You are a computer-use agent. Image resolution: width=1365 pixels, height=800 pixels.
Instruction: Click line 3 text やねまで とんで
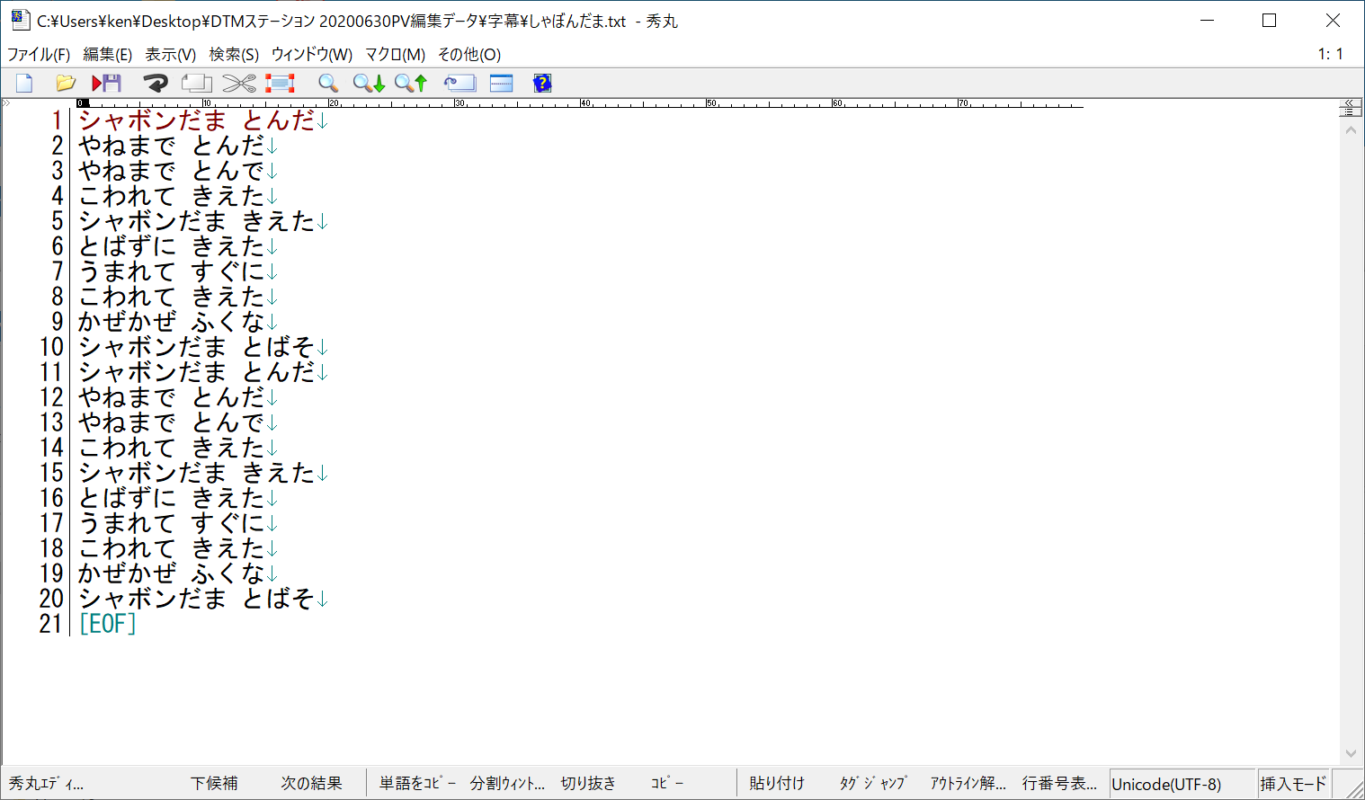pos(172,171)
